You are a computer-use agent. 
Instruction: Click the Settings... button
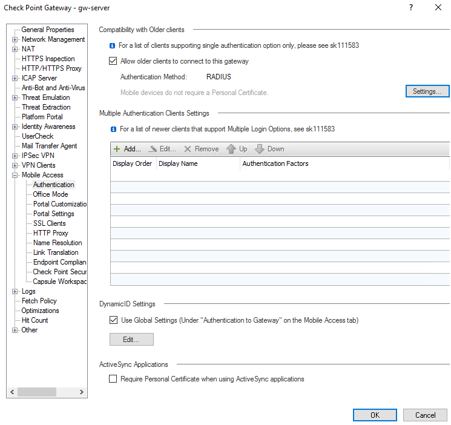427,91
